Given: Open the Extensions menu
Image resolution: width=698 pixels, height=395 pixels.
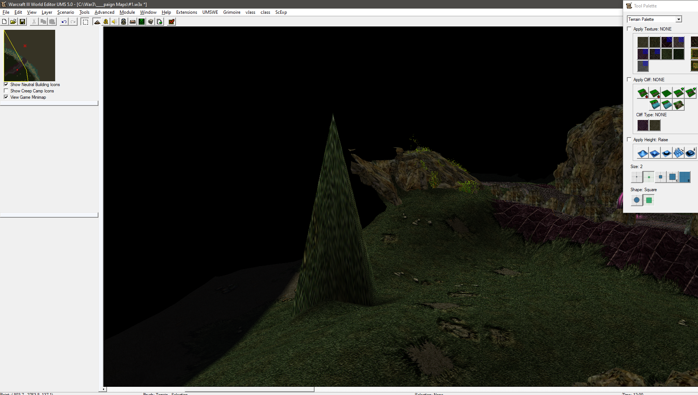Looking at the screenshot, I should (187, 12).
